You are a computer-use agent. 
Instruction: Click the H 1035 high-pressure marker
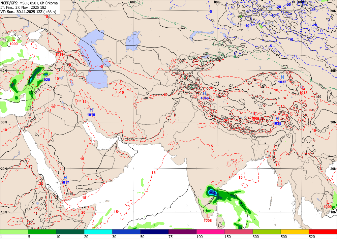[277, 121]
